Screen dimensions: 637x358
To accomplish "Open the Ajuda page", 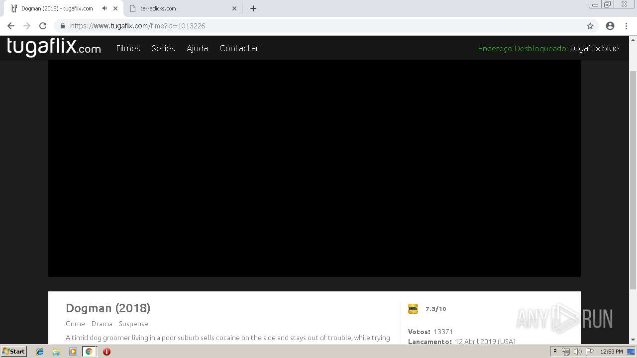I will tap(197, 48).
